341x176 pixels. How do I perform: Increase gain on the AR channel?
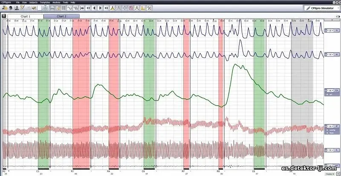333,54
